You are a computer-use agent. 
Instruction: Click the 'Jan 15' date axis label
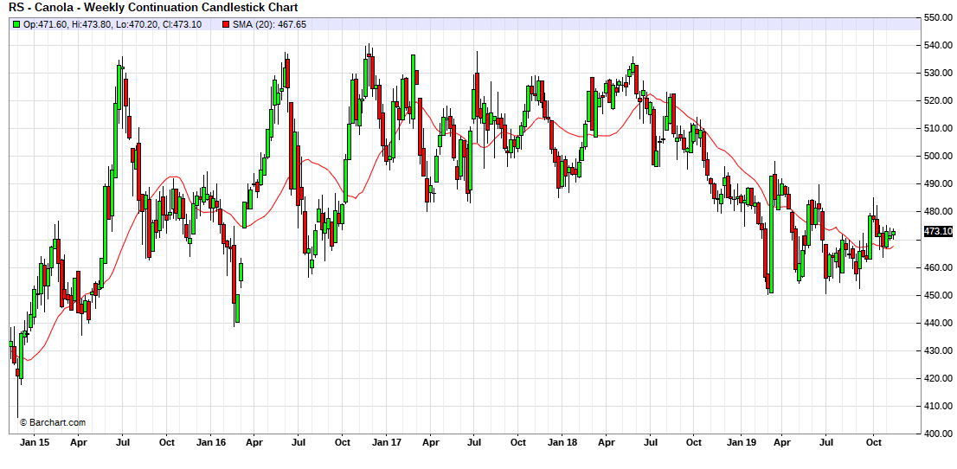[35, 441]
